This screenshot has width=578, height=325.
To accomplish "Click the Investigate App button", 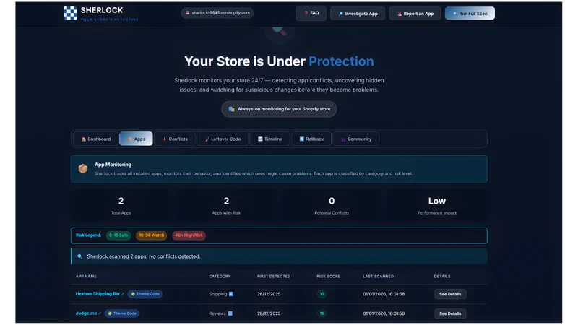I will (358, 14).
